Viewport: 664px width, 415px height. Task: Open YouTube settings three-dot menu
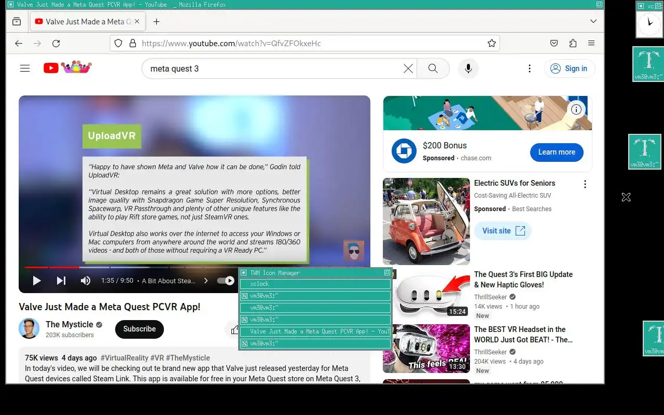click(x=529, y=68)
